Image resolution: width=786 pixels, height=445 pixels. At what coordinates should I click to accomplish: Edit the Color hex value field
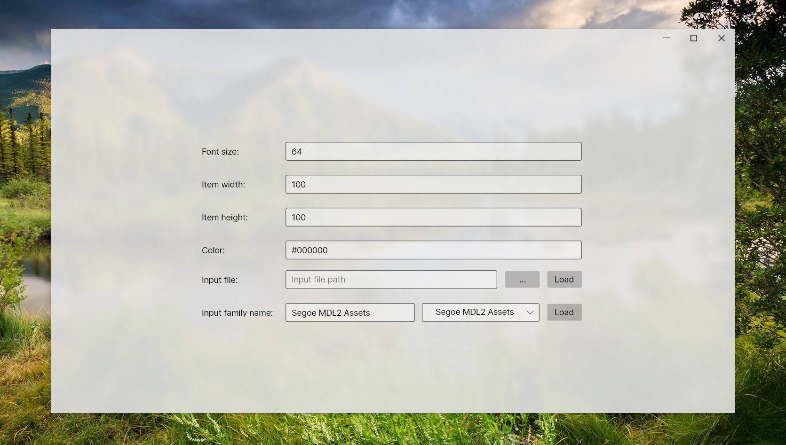[x=433, y=250]
